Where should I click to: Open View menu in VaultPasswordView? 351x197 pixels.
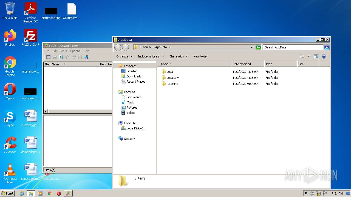pyautogui.click(x=64, y=51)
